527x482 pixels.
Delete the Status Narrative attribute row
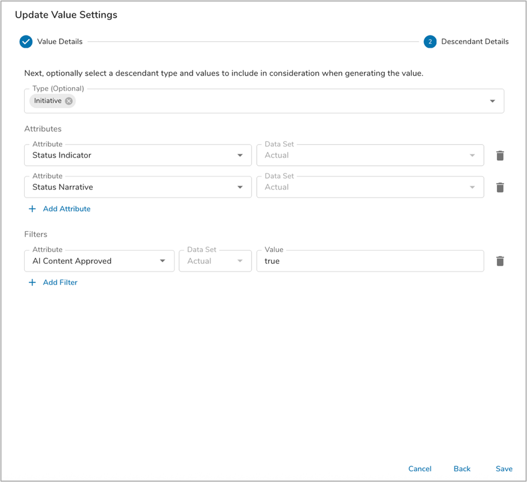[500, 188]
